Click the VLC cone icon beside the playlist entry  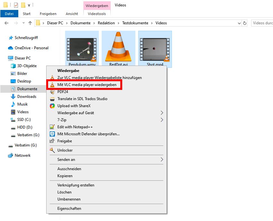click(52, 77)
